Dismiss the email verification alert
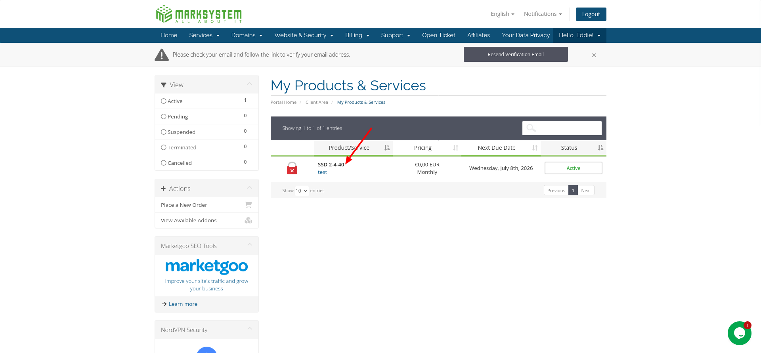Screen dimensions: 761x353 tap(594, 55)
